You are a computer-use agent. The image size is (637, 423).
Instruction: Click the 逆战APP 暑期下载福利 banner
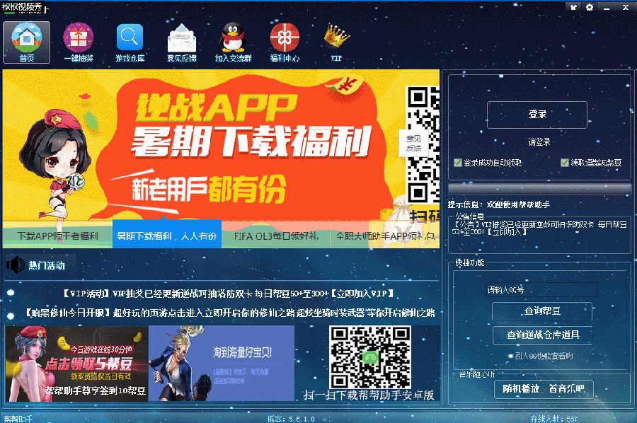tap(221, 145)
